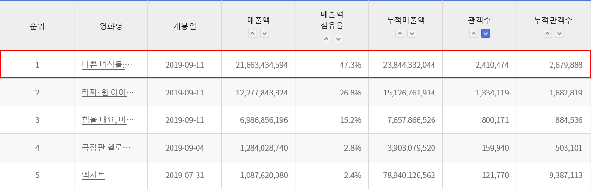Open the 엑시트 movie link
Viewport: 591px width, 189px height.
click(93, 175)
